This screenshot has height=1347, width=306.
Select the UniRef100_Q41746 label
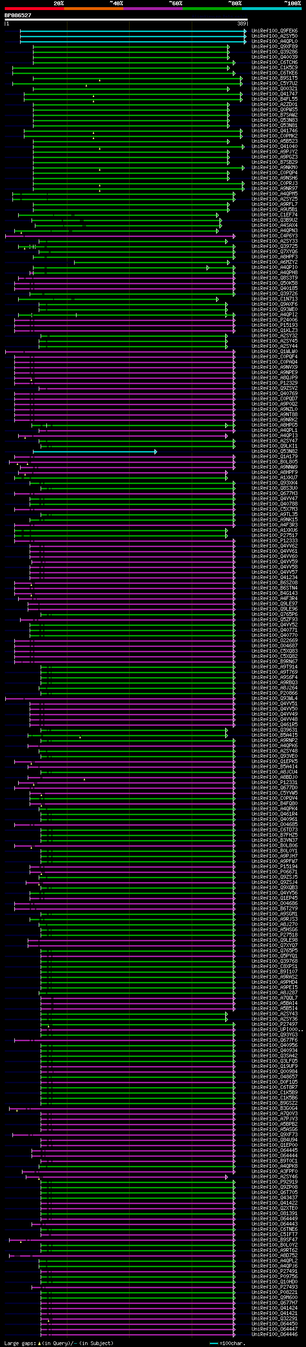(x=274, y=131)
